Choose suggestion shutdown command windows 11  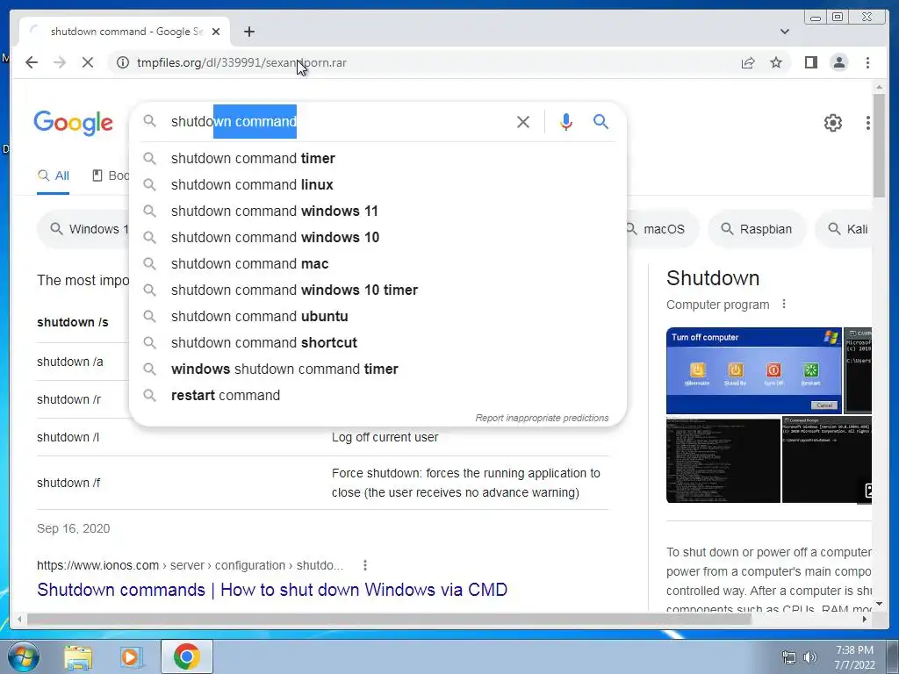coord(378,211)
